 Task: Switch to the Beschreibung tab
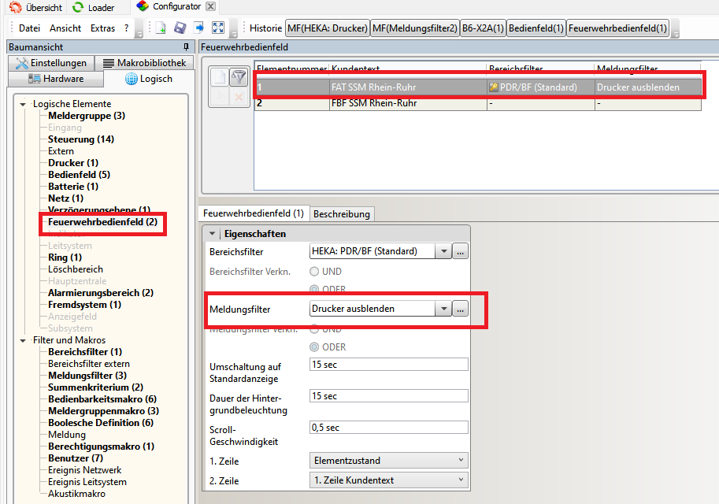(342, 213)
